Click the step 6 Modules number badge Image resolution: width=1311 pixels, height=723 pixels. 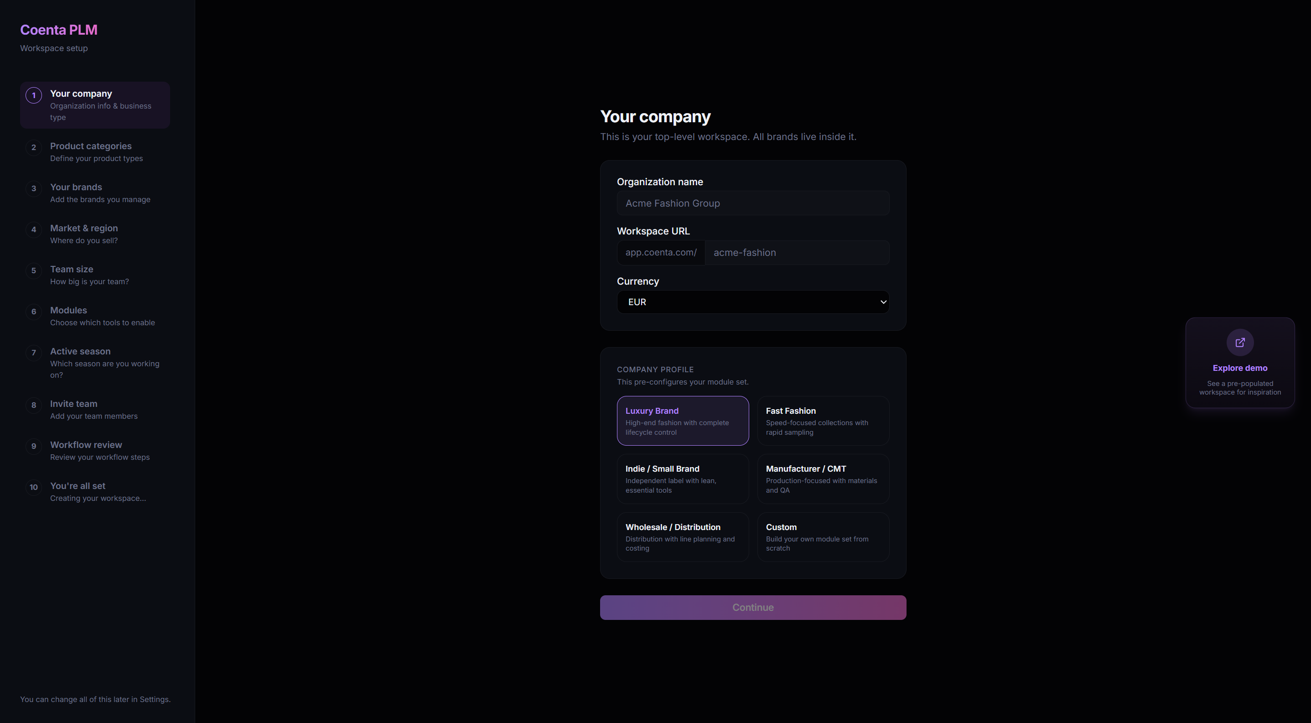pyautogui.click(x=34, y=312)
